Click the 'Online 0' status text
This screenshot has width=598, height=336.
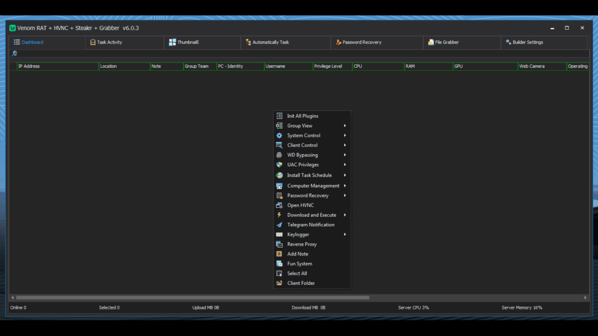[18, 307]
